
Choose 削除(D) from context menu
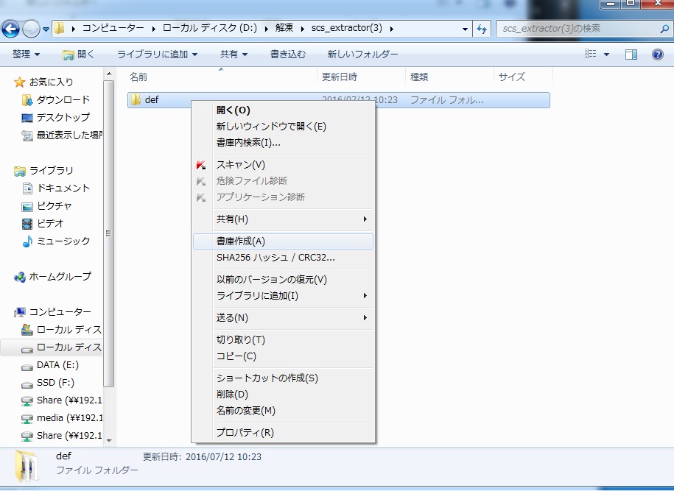click(284, 395)
